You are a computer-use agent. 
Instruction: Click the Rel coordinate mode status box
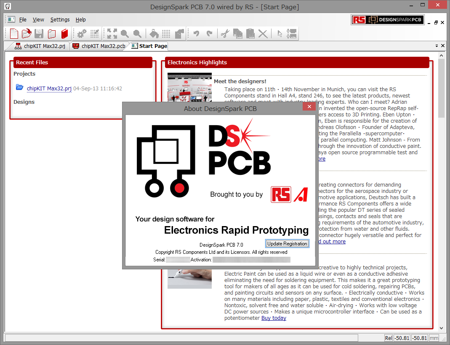pyautogui.click(x=388, y=338)
